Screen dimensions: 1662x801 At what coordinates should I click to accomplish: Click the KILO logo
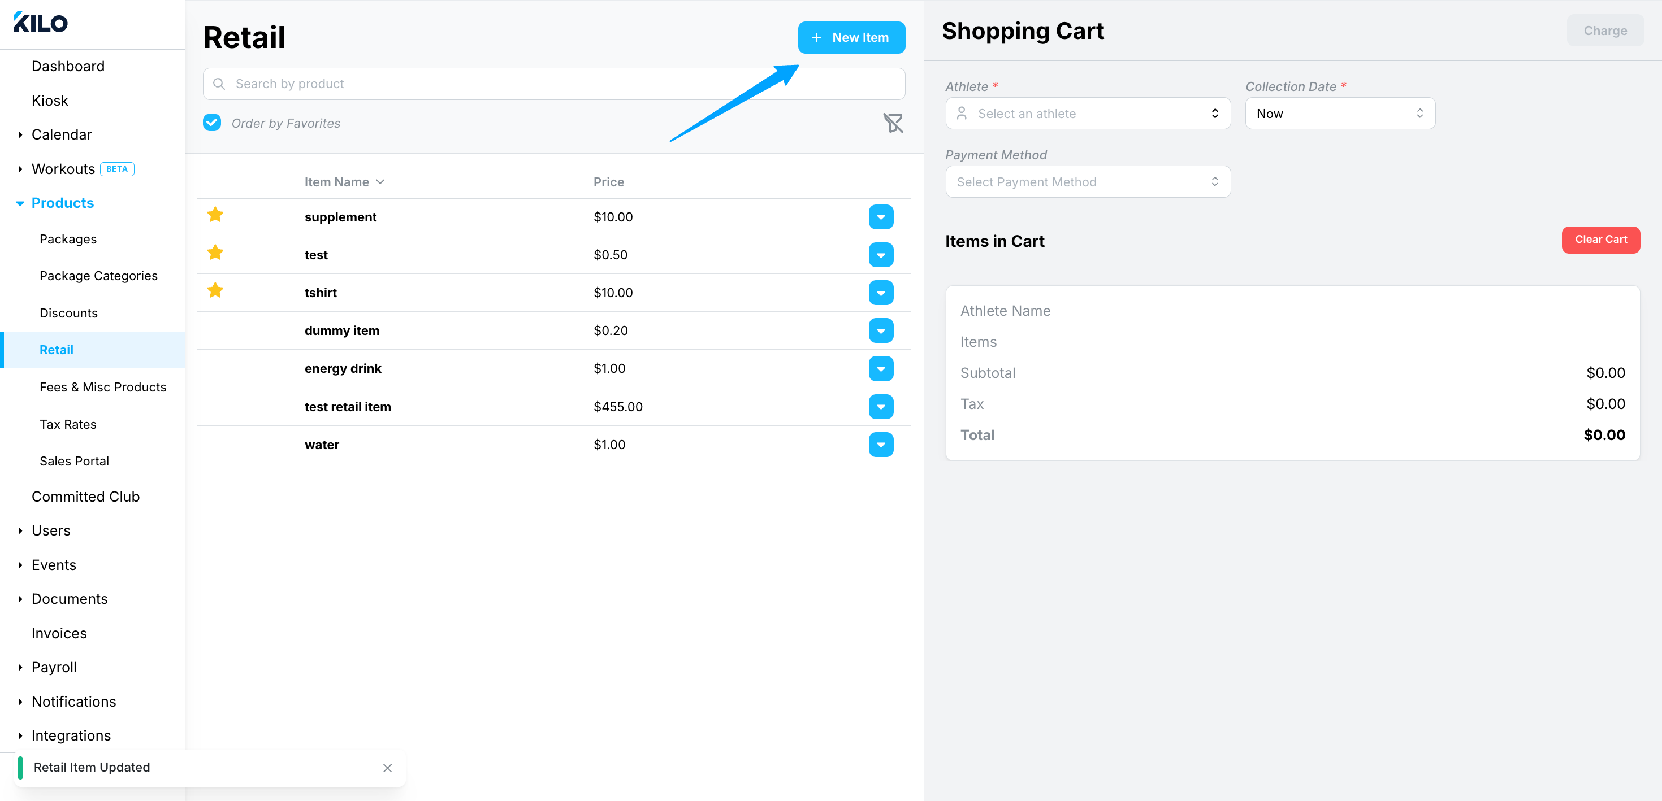(41, 22)
